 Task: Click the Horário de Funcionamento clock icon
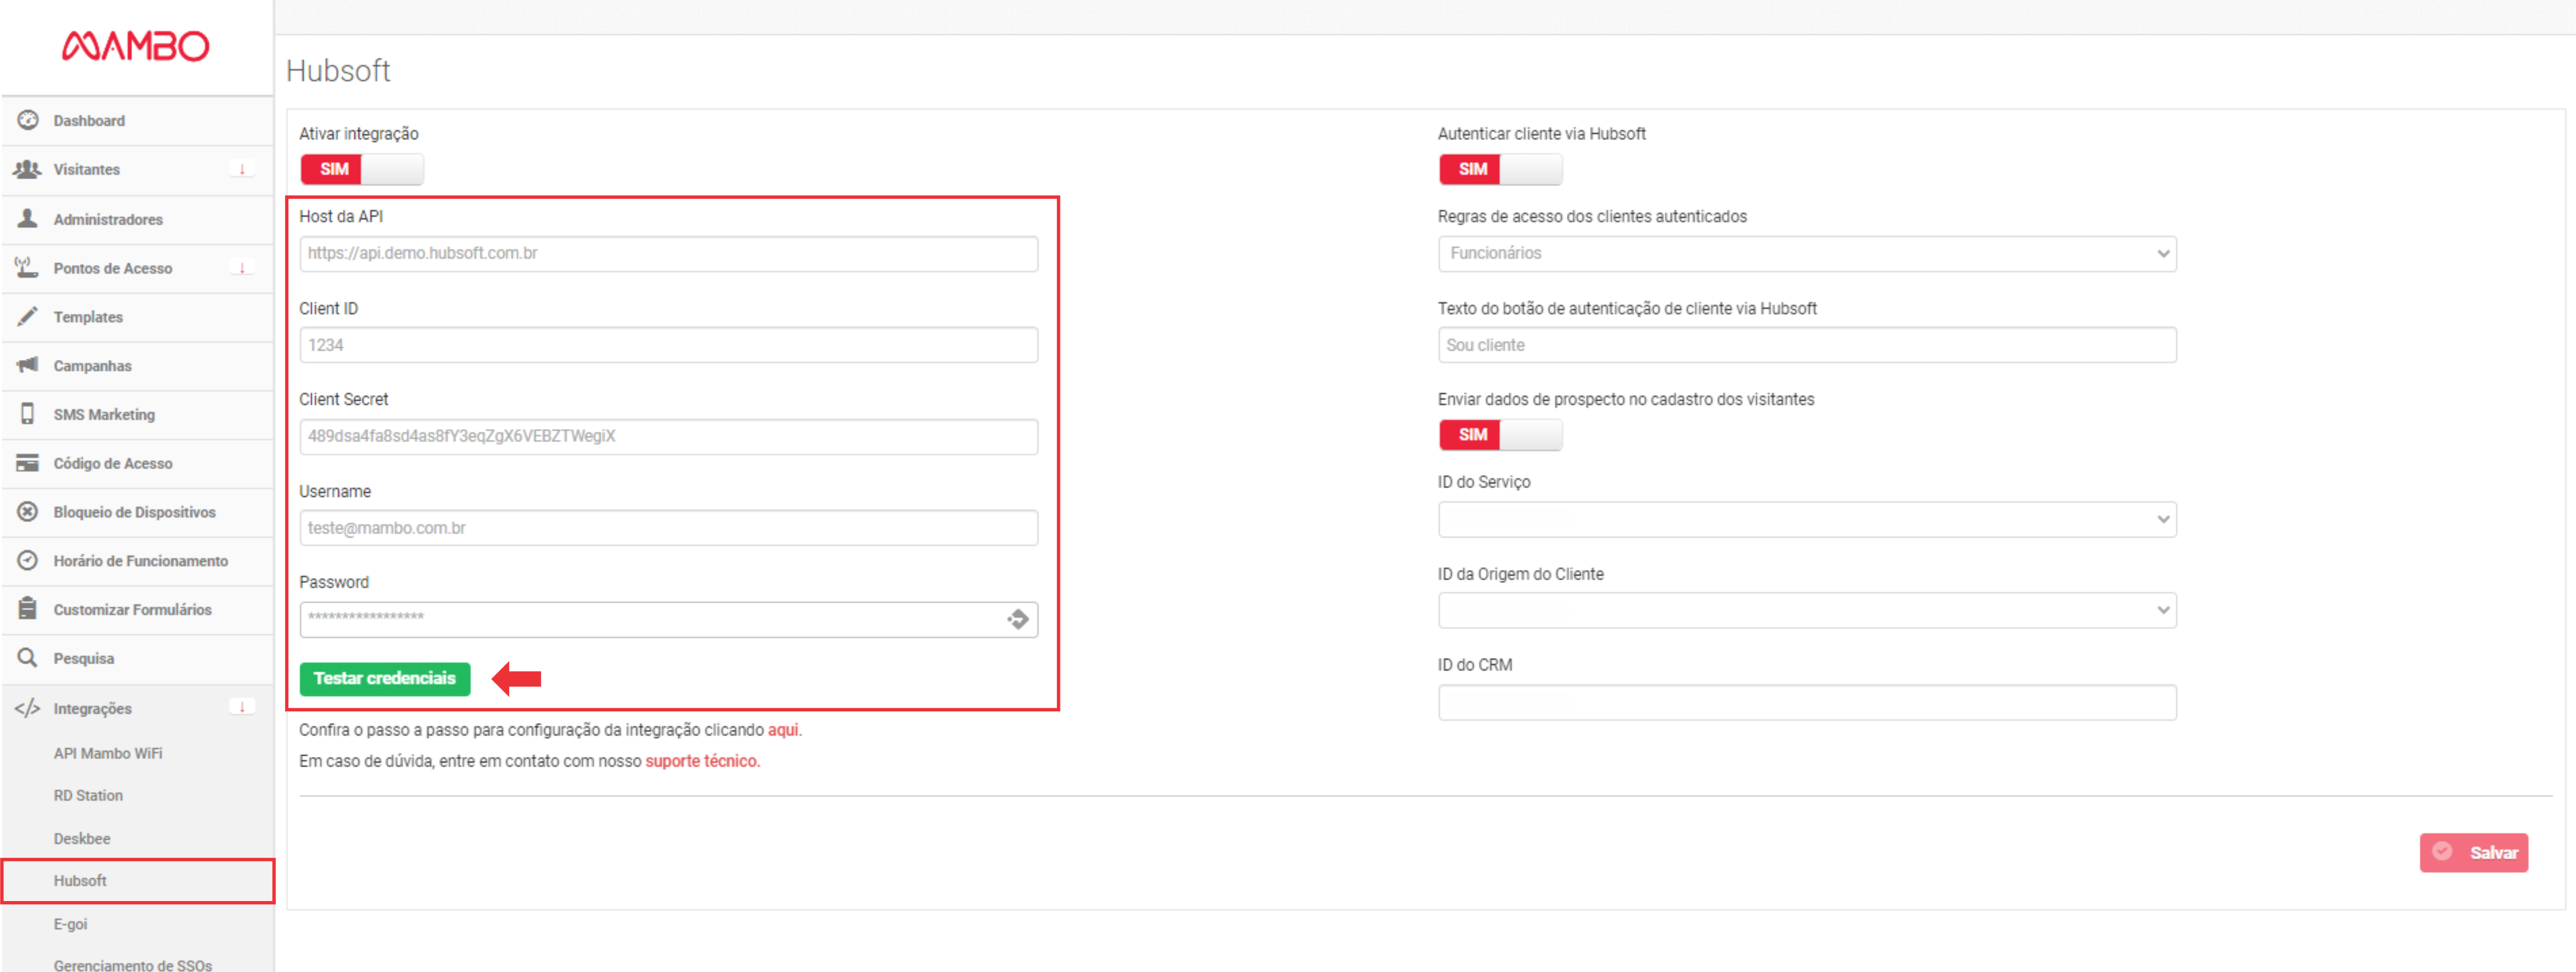tap(28, 560)
